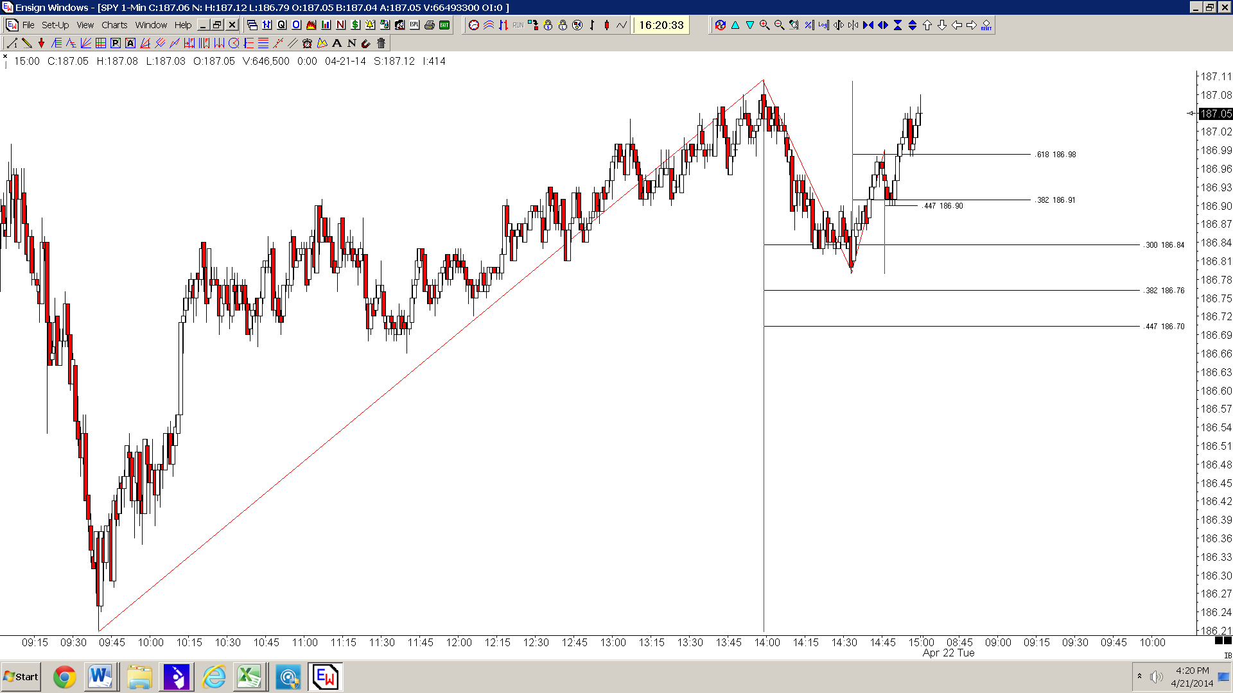Select the pencil drawing tool

click(26, 43)
